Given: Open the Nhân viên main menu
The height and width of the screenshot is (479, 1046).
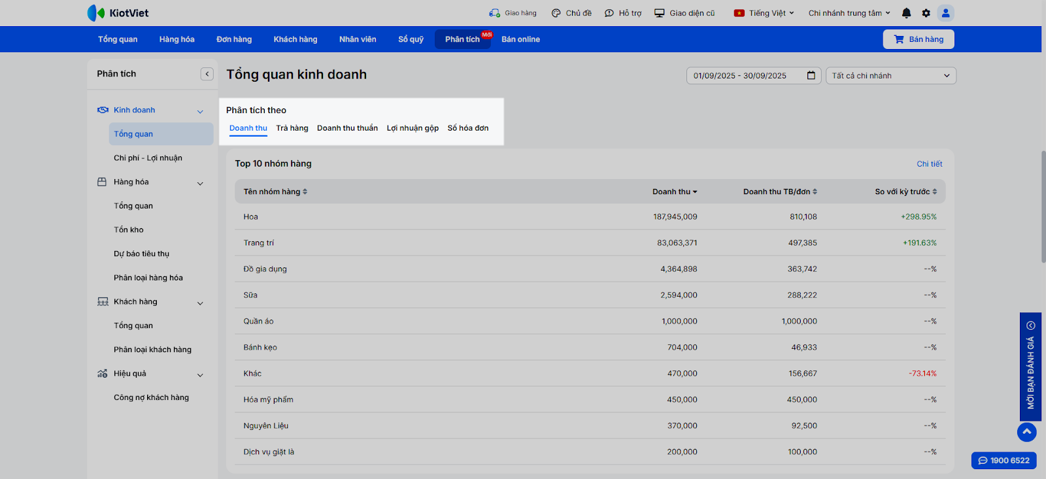Looking at the screenshot, I should 358,39.
